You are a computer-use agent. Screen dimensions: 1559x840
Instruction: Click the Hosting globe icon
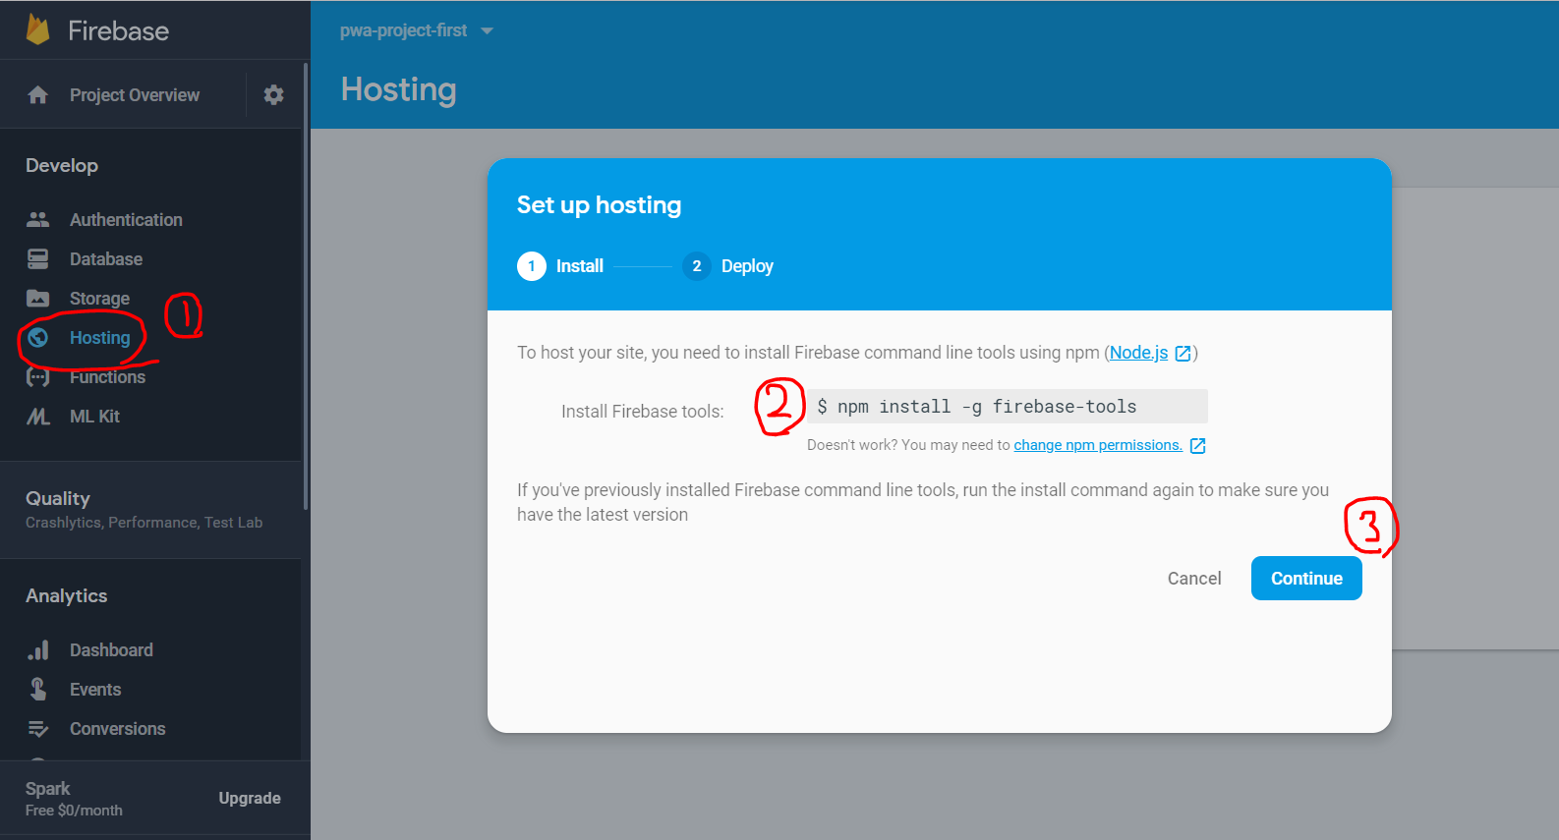[38, 338]
